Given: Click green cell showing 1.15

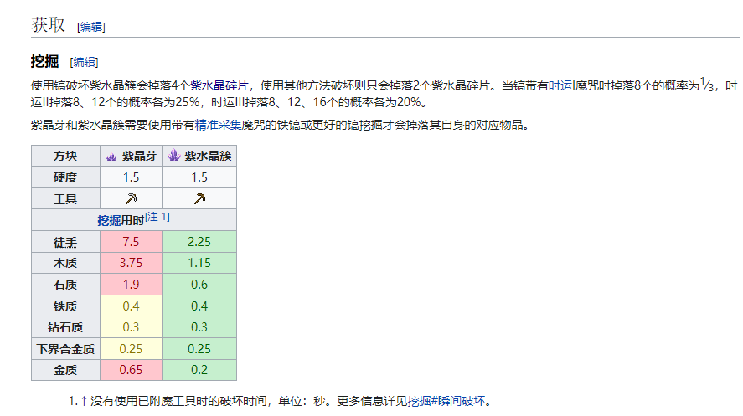Looking at the screenshot, I should (x=199, y=263).
